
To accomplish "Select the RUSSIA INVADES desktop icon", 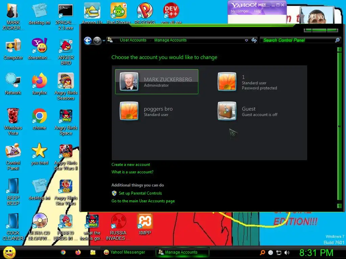I will (x=118, y=227).
